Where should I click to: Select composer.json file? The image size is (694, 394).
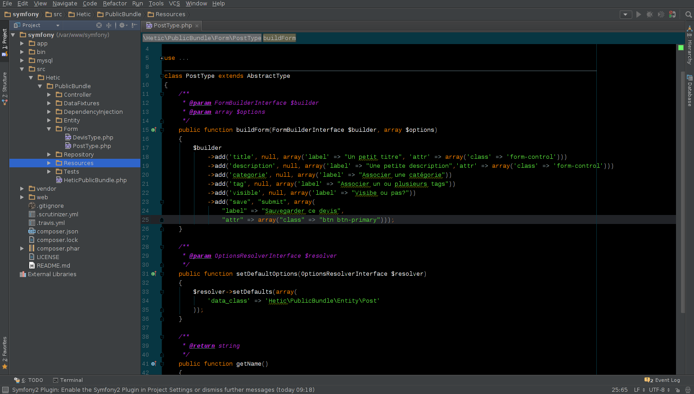(54, 232)
